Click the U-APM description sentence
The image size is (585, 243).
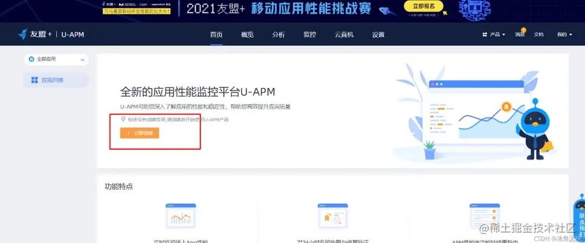coord(205,107)
